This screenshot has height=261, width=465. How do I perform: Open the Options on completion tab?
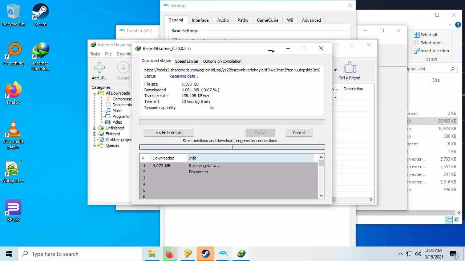click(222, 61)
